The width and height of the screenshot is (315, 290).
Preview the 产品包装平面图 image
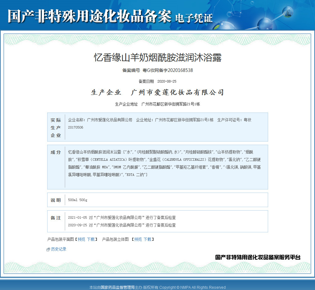pos(82,239)
